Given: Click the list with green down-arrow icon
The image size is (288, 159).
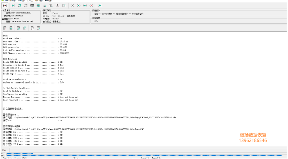Looking at the screenshot, I should (x=45, y=6).
